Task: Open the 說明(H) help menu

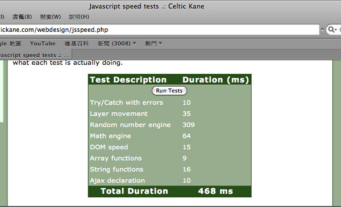Action: [x=79, y=17]
